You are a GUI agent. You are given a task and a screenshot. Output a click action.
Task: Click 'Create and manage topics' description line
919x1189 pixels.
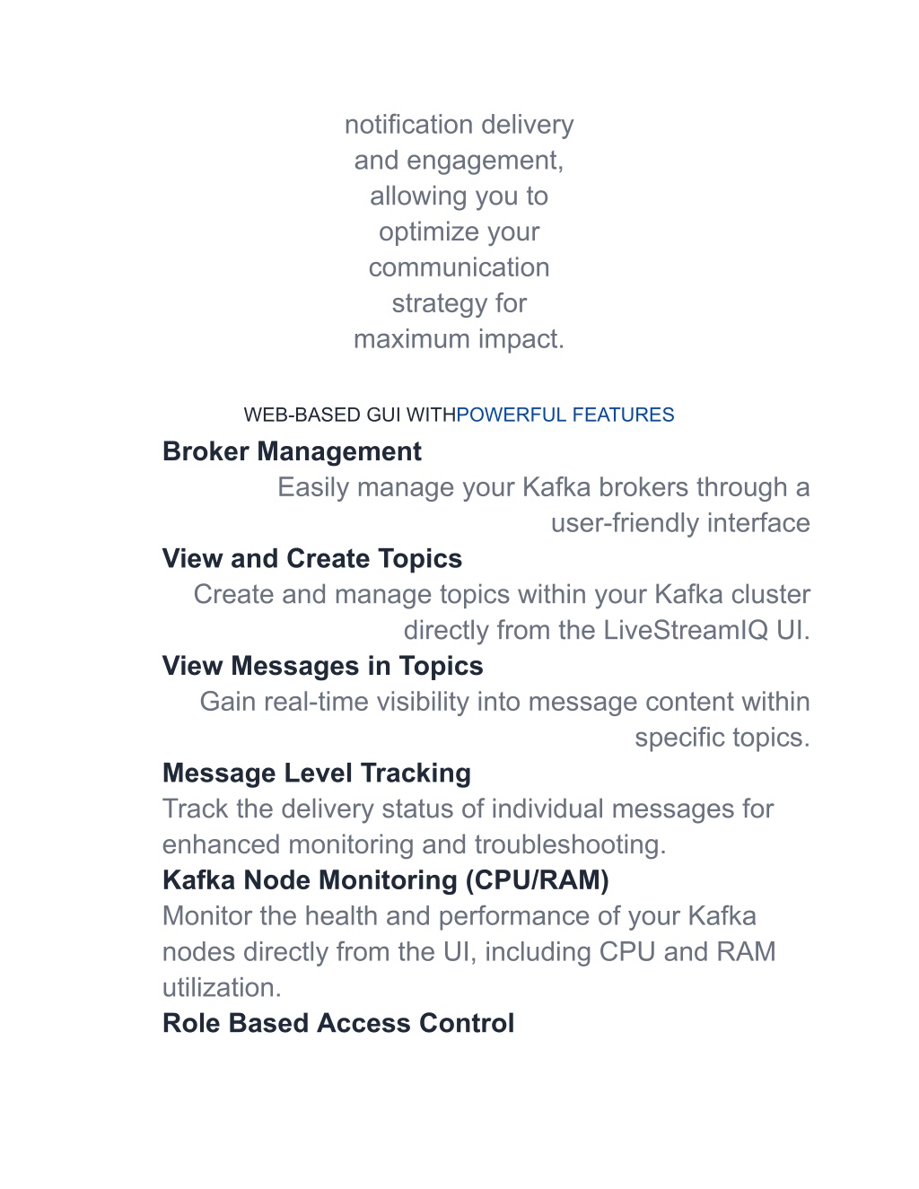coord(502,594)
